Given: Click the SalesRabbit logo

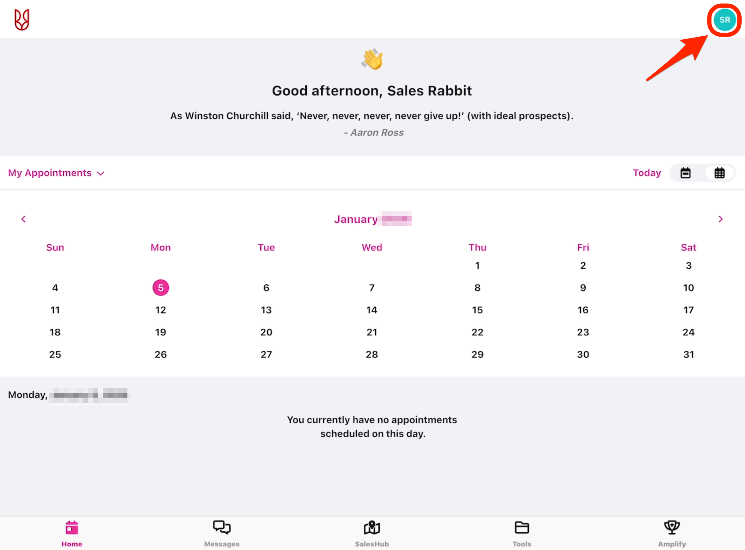Looking at the screenshot, I should click(22, 20).
